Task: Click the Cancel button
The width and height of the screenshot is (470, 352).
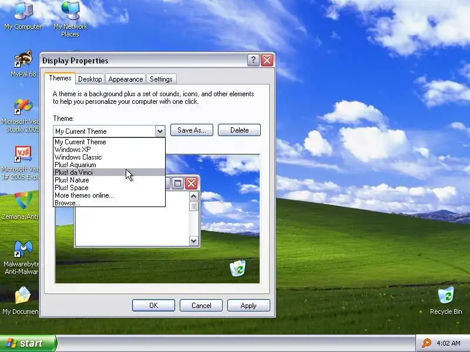Action: (201, 305)
